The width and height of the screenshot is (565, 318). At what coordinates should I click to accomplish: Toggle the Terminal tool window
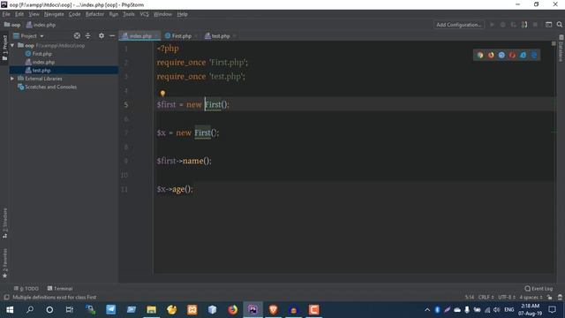60,289
